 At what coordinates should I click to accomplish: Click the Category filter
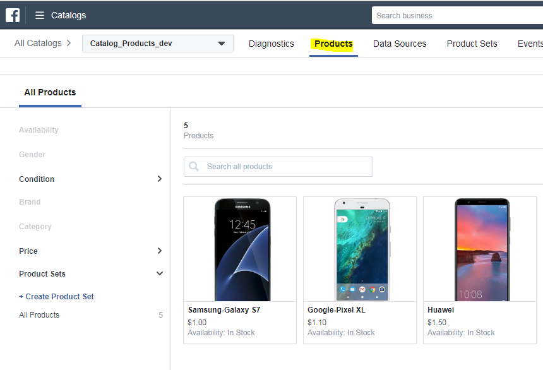coord(35,227)
